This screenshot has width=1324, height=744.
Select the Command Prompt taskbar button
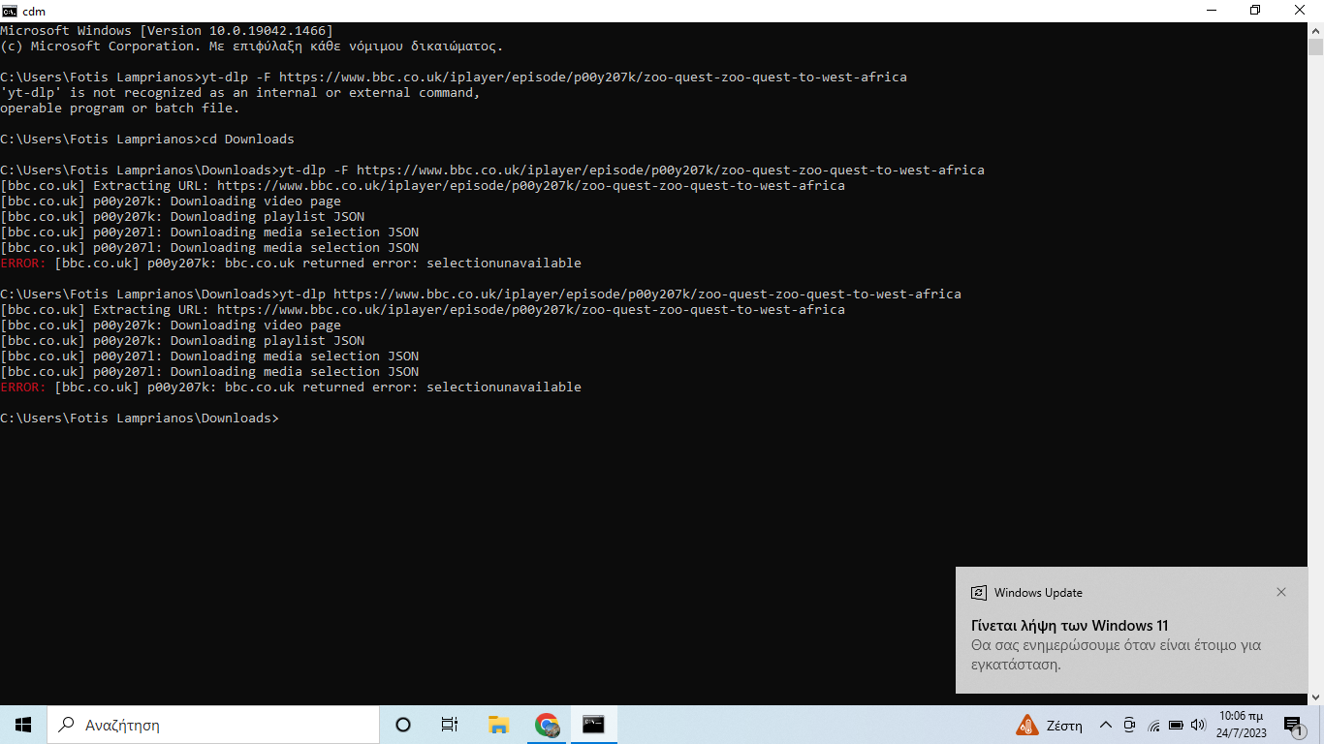coord(593,725)
